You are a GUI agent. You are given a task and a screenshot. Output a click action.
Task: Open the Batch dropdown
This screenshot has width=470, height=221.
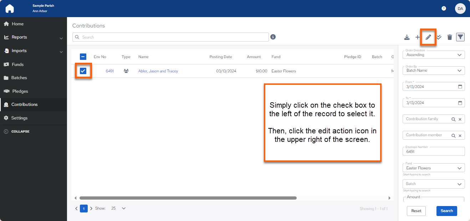coord(434,184)
